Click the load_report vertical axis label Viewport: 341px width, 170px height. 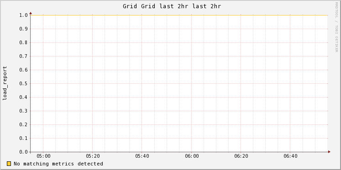coord(5,83)
